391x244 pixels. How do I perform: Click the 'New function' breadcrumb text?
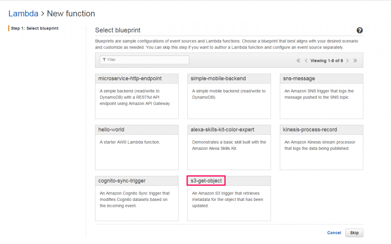tap(71, 13)
